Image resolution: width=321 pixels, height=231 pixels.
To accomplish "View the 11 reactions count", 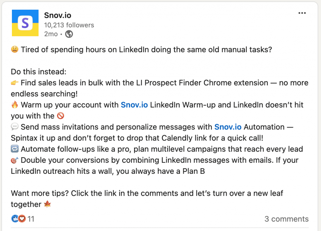I will point(31,219).
